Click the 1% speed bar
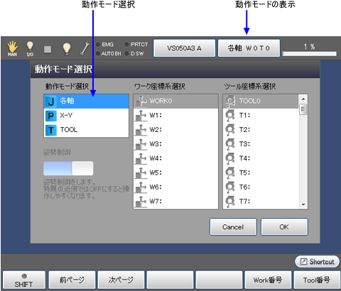 click(x=309, y=54)
